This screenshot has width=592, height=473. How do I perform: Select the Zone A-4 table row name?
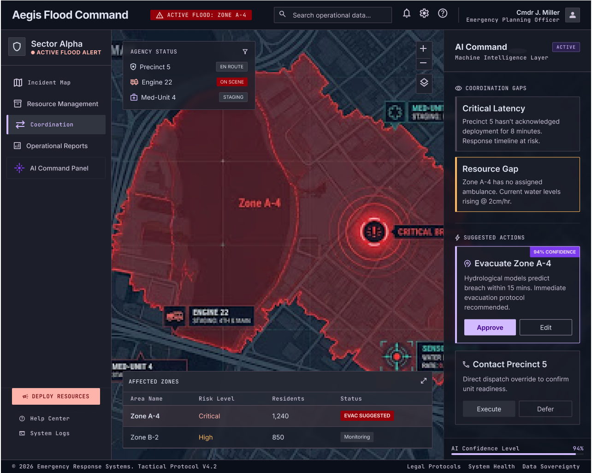pos(145,416)
